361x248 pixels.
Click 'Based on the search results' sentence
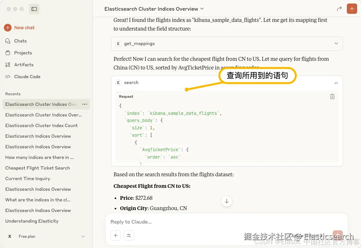coord(174,174)
